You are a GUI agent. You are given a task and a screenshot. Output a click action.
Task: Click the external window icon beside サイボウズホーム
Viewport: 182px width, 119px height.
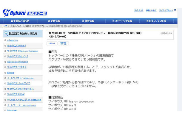(x=175, y=10)
